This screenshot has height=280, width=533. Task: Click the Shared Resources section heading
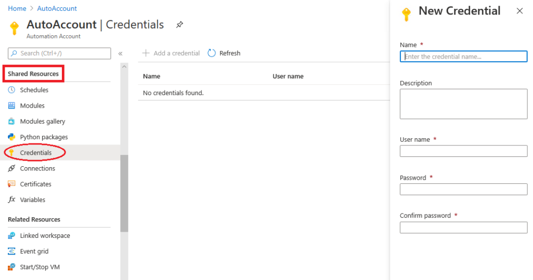point(33,74)
